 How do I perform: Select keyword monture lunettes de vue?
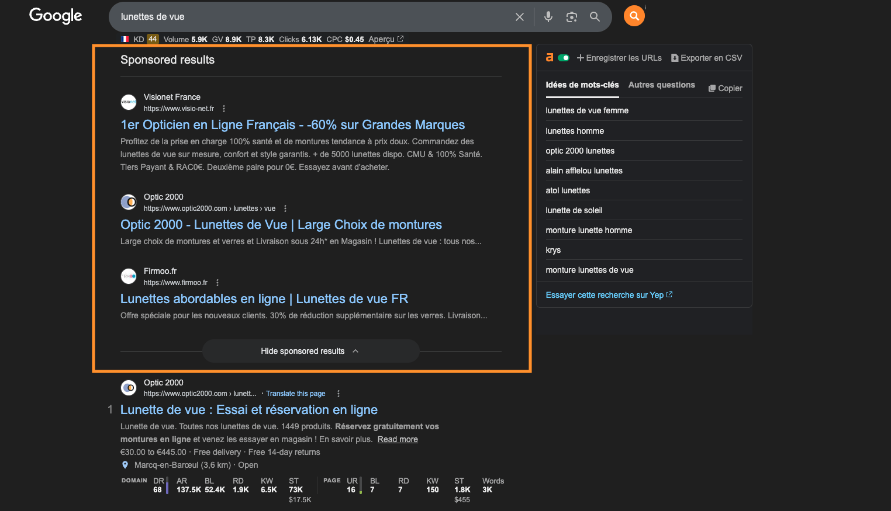tap(589, 270)
